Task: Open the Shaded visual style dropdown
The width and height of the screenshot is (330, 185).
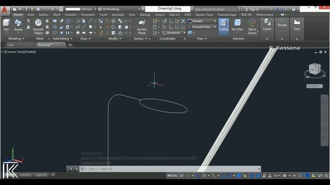Action: pyautogui.click(x=202, y=21)
